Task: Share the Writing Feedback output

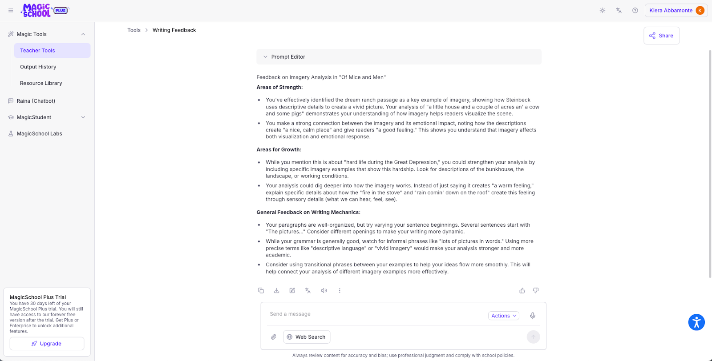Action: click(661, 35)
